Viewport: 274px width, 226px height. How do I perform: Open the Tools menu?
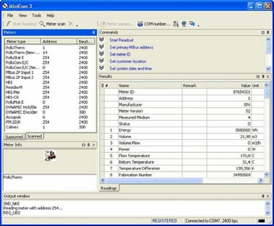tap(37, 15)
